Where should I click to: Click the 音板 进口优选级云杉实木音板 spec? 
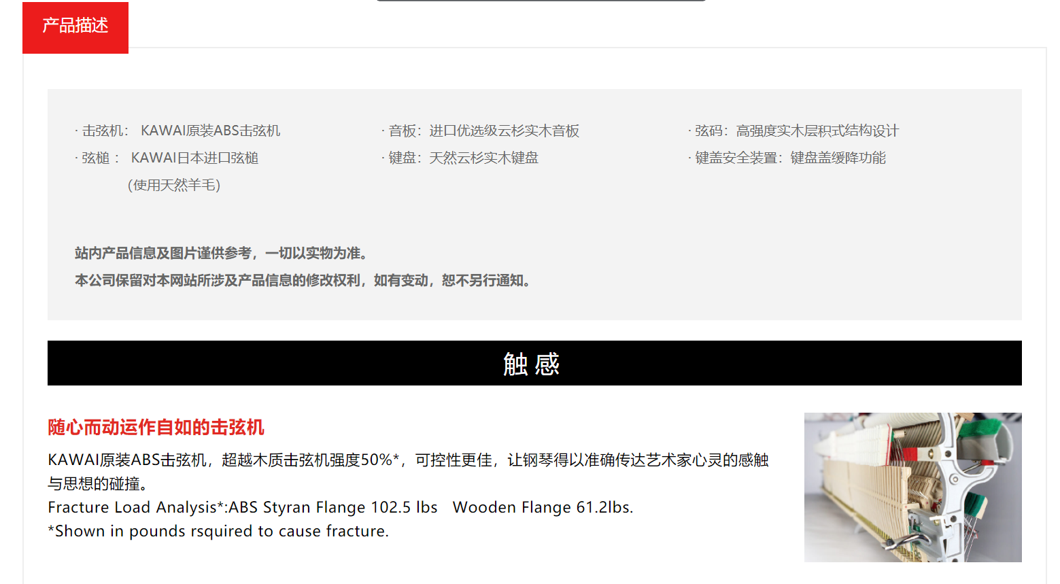(x=480, y=131)
